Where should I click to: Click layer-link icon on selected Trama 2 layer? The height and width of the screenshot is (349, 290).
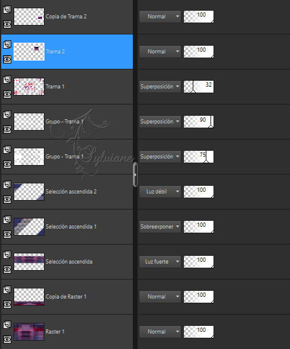pos(7,45)
